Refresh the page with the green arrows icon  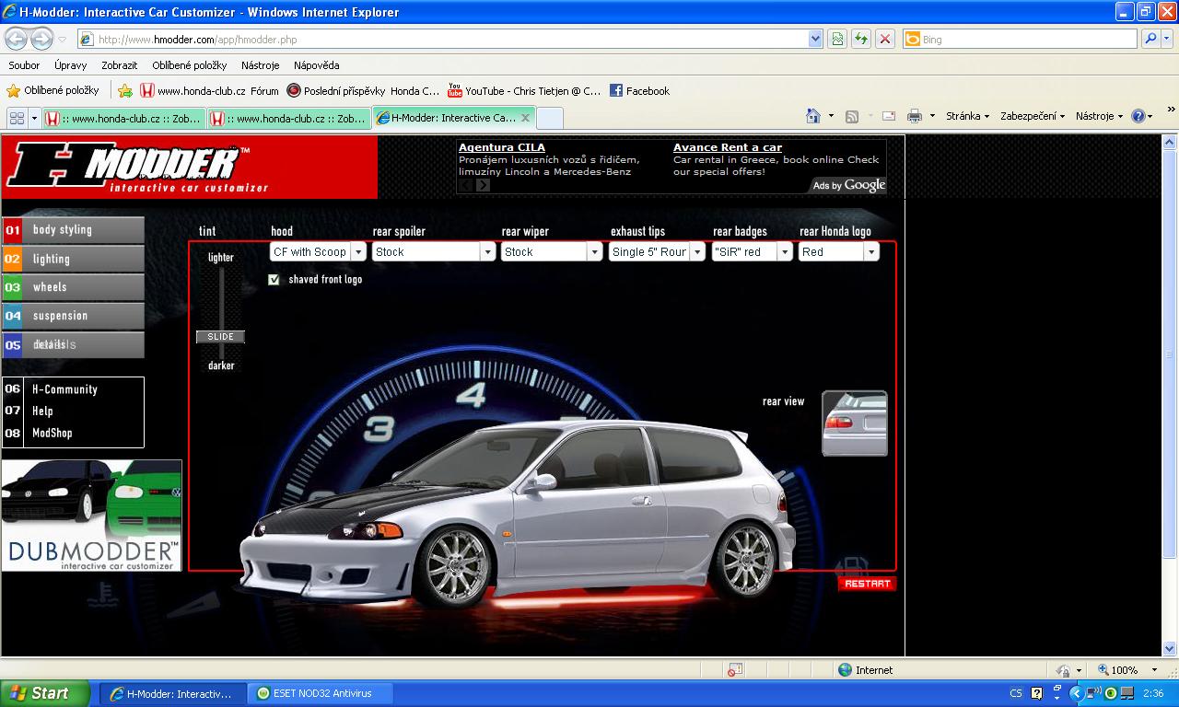(x=861, y=39)
